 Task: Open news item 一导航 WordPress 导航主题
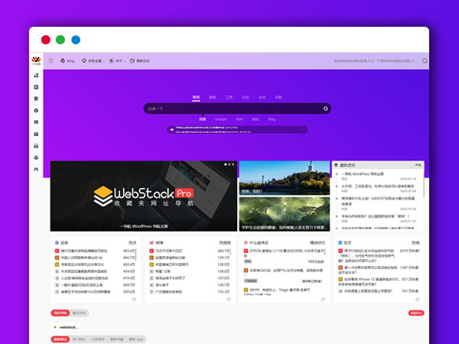point(363,174)
